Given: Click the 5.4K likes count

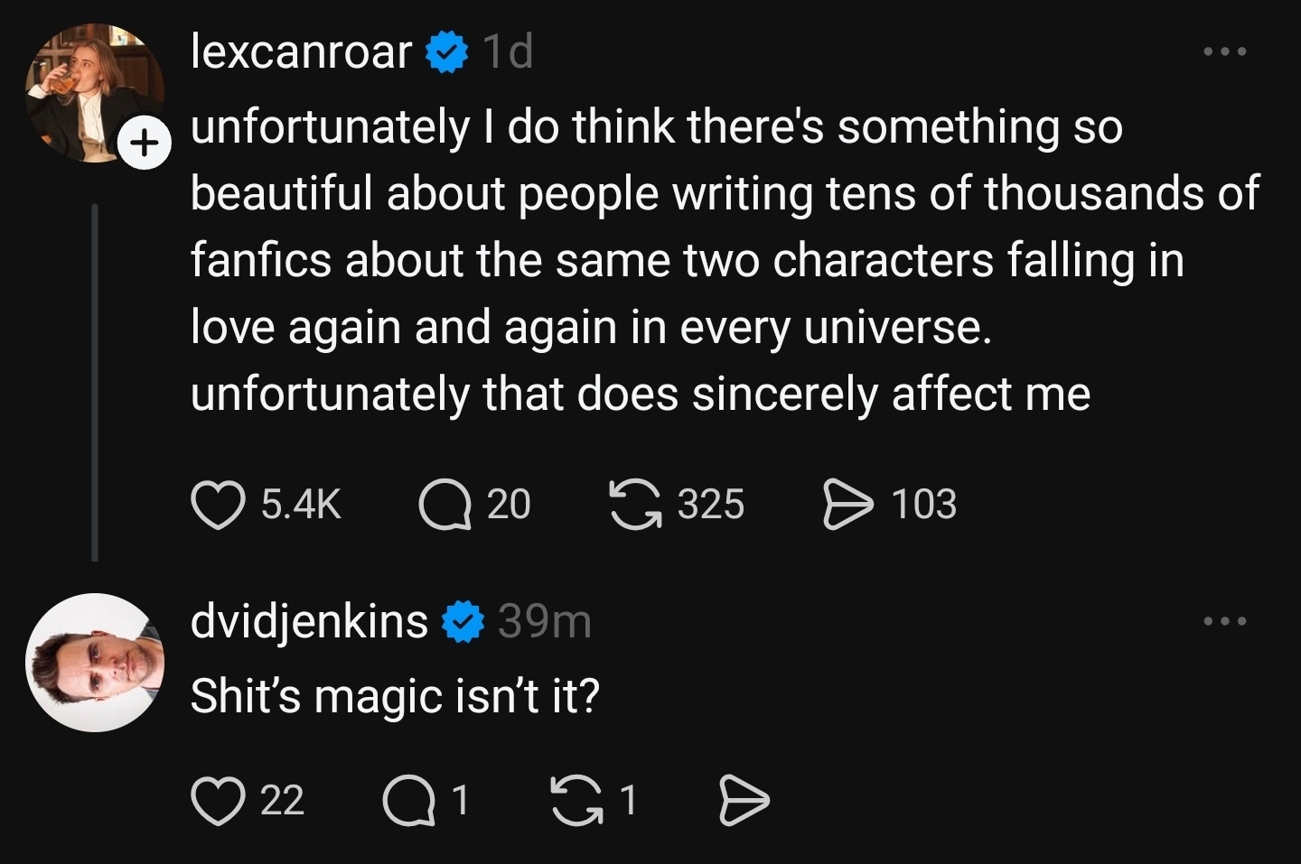Looking at the screenshot, I should tap(301, 504).
